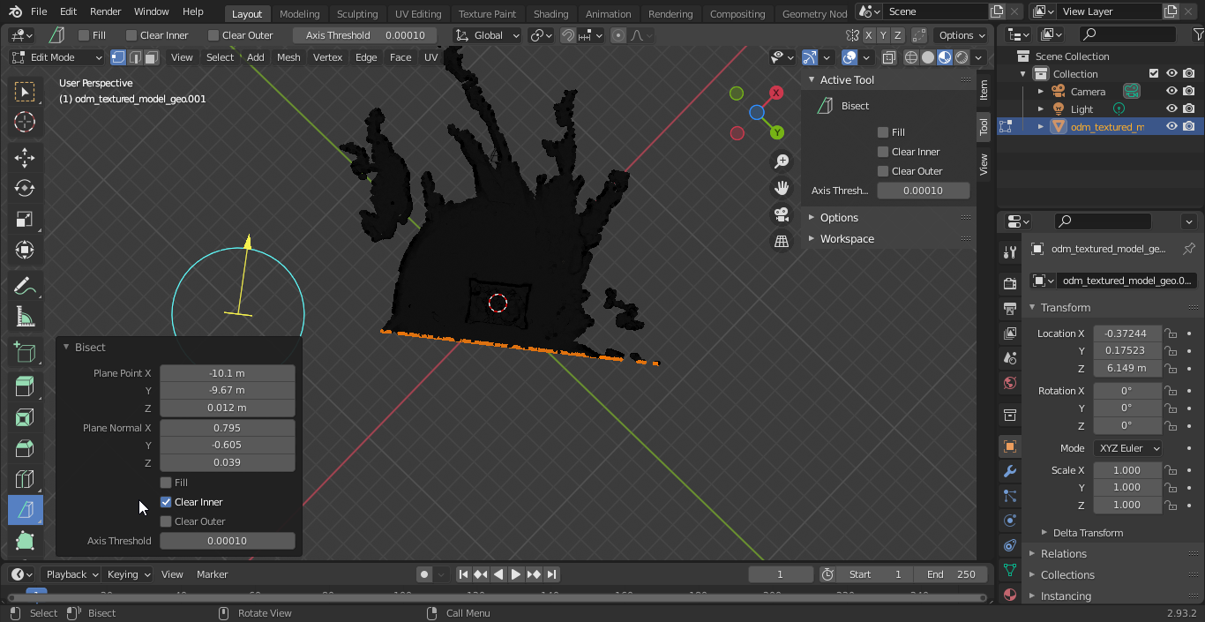Enable Fill checkbox in Bisect panel
The height and width of the screenshot is (622, 1205).
click(166, 483)
